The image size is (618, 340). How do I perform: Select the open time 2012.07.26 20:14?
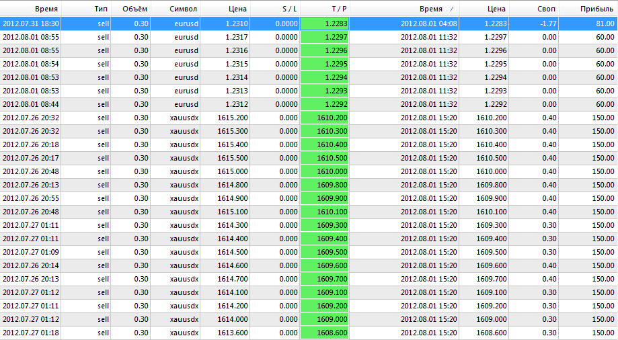(31, 265)
